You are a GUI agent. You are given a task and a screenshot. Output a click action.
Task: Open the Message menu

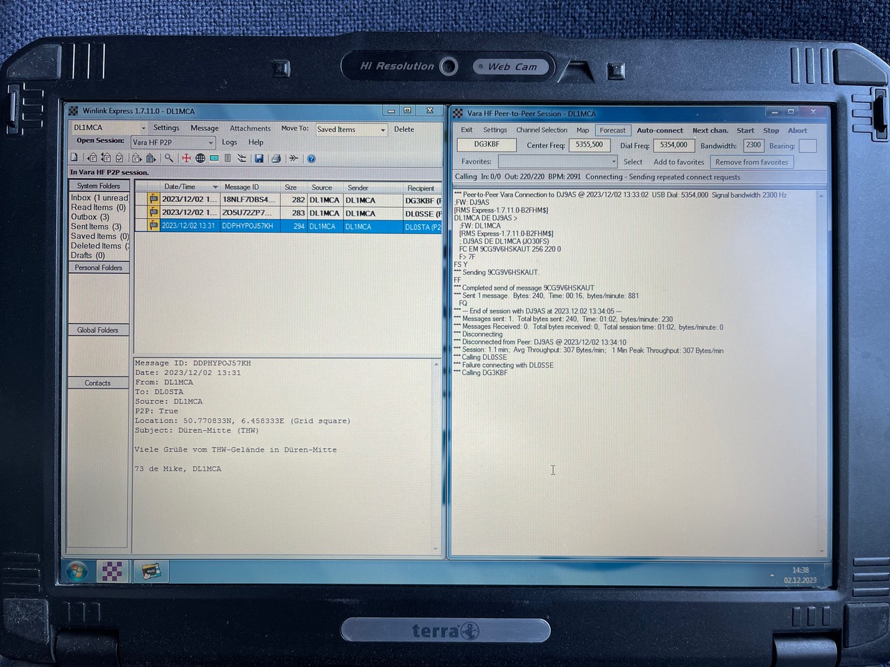[x=204, y=128]
